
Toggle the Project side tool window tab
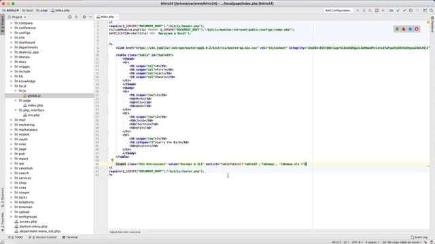point(3,24)
